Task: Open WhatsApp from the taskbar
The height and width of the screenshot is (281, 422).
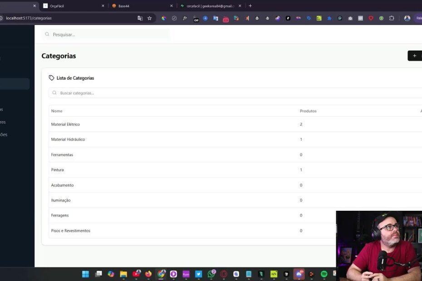Action: click(x=211, y=274)
